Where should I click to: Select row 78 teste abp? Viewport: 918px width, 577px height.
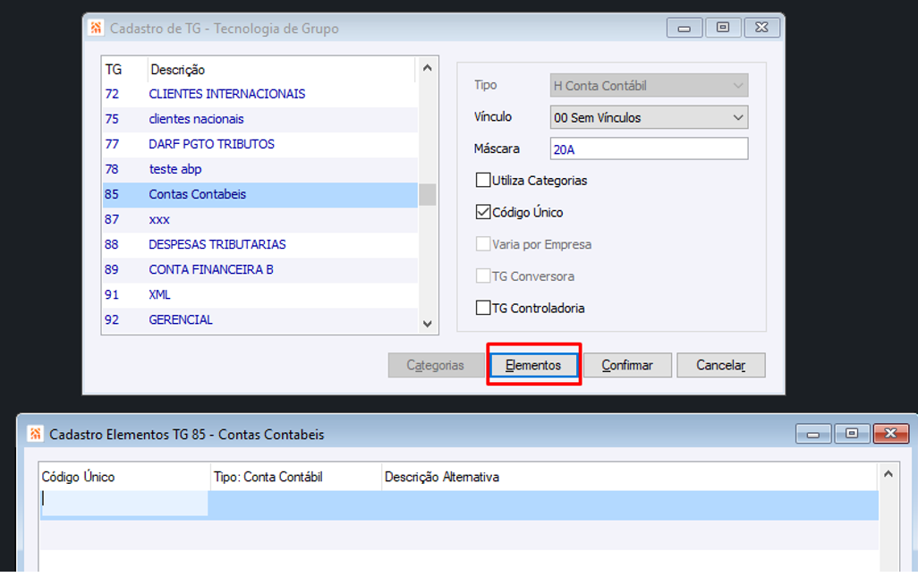tap(260, 170)
